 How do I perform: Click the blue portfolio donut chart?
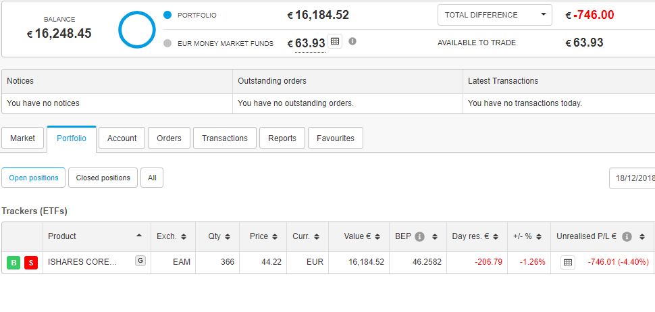click(137, 30)
